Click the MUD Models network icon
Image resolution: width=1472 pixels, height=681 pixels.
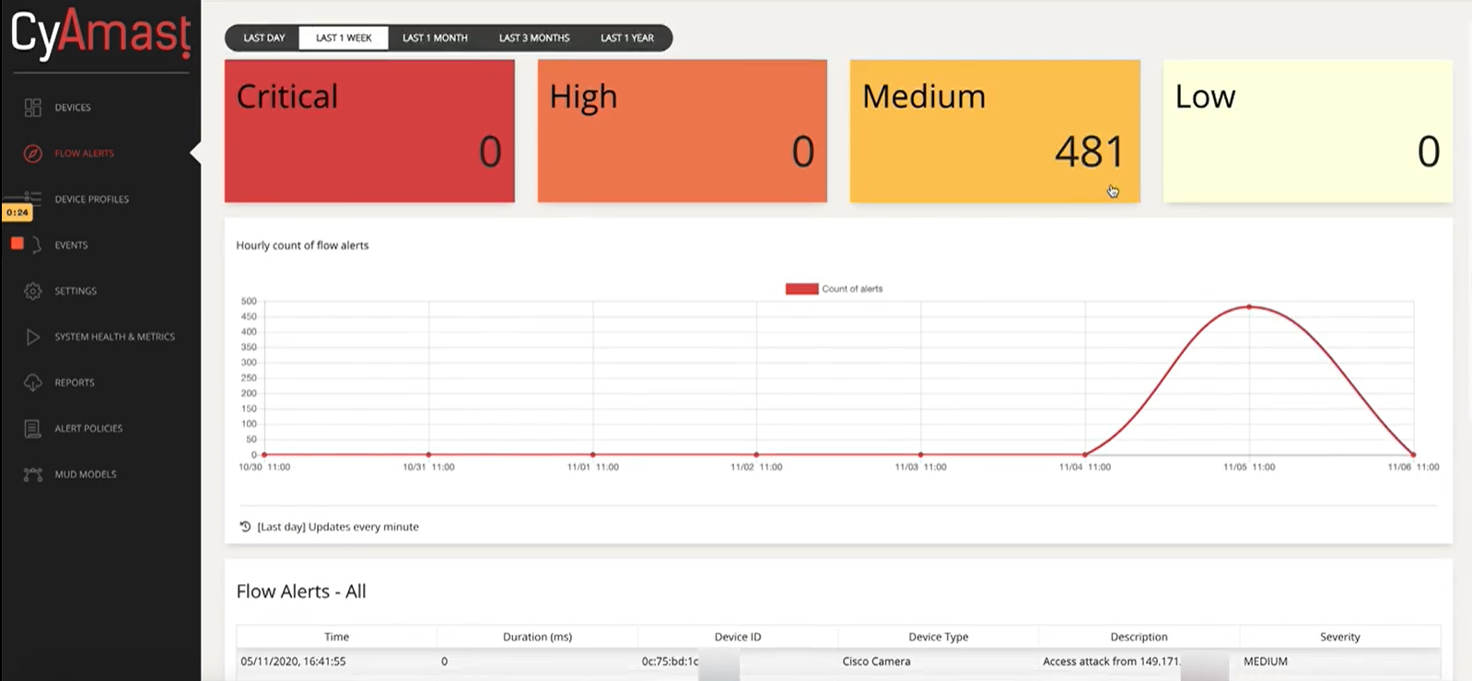33,475
